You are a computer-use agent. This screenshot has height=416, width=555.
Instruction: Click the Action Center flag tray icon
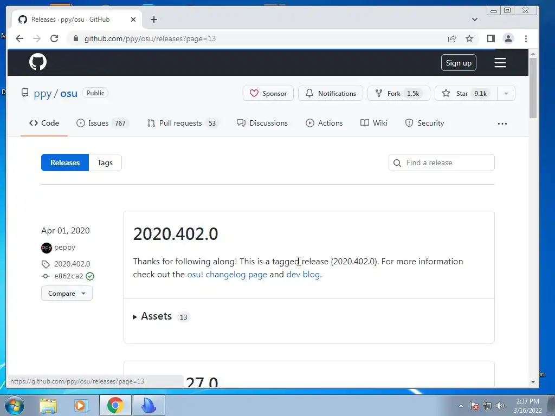[x=474, y=406]
